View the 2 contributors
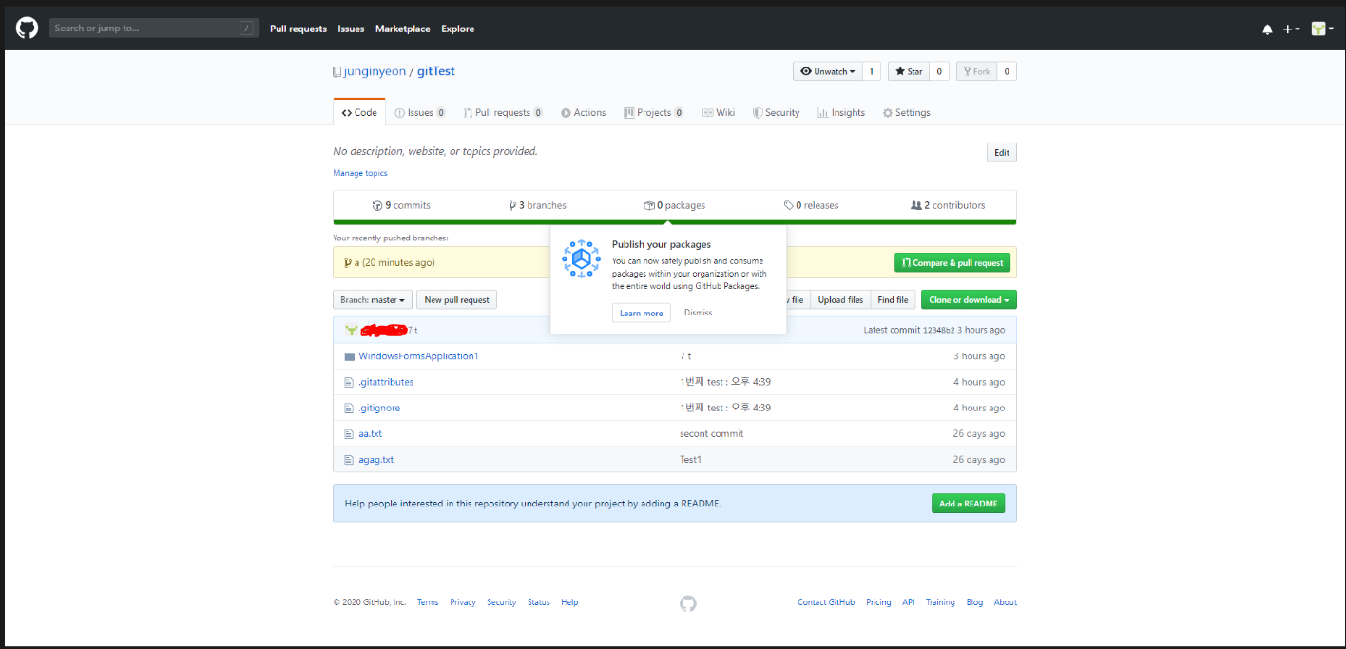The height and width of the screenshot is (649, 1346). coord(948,205)
